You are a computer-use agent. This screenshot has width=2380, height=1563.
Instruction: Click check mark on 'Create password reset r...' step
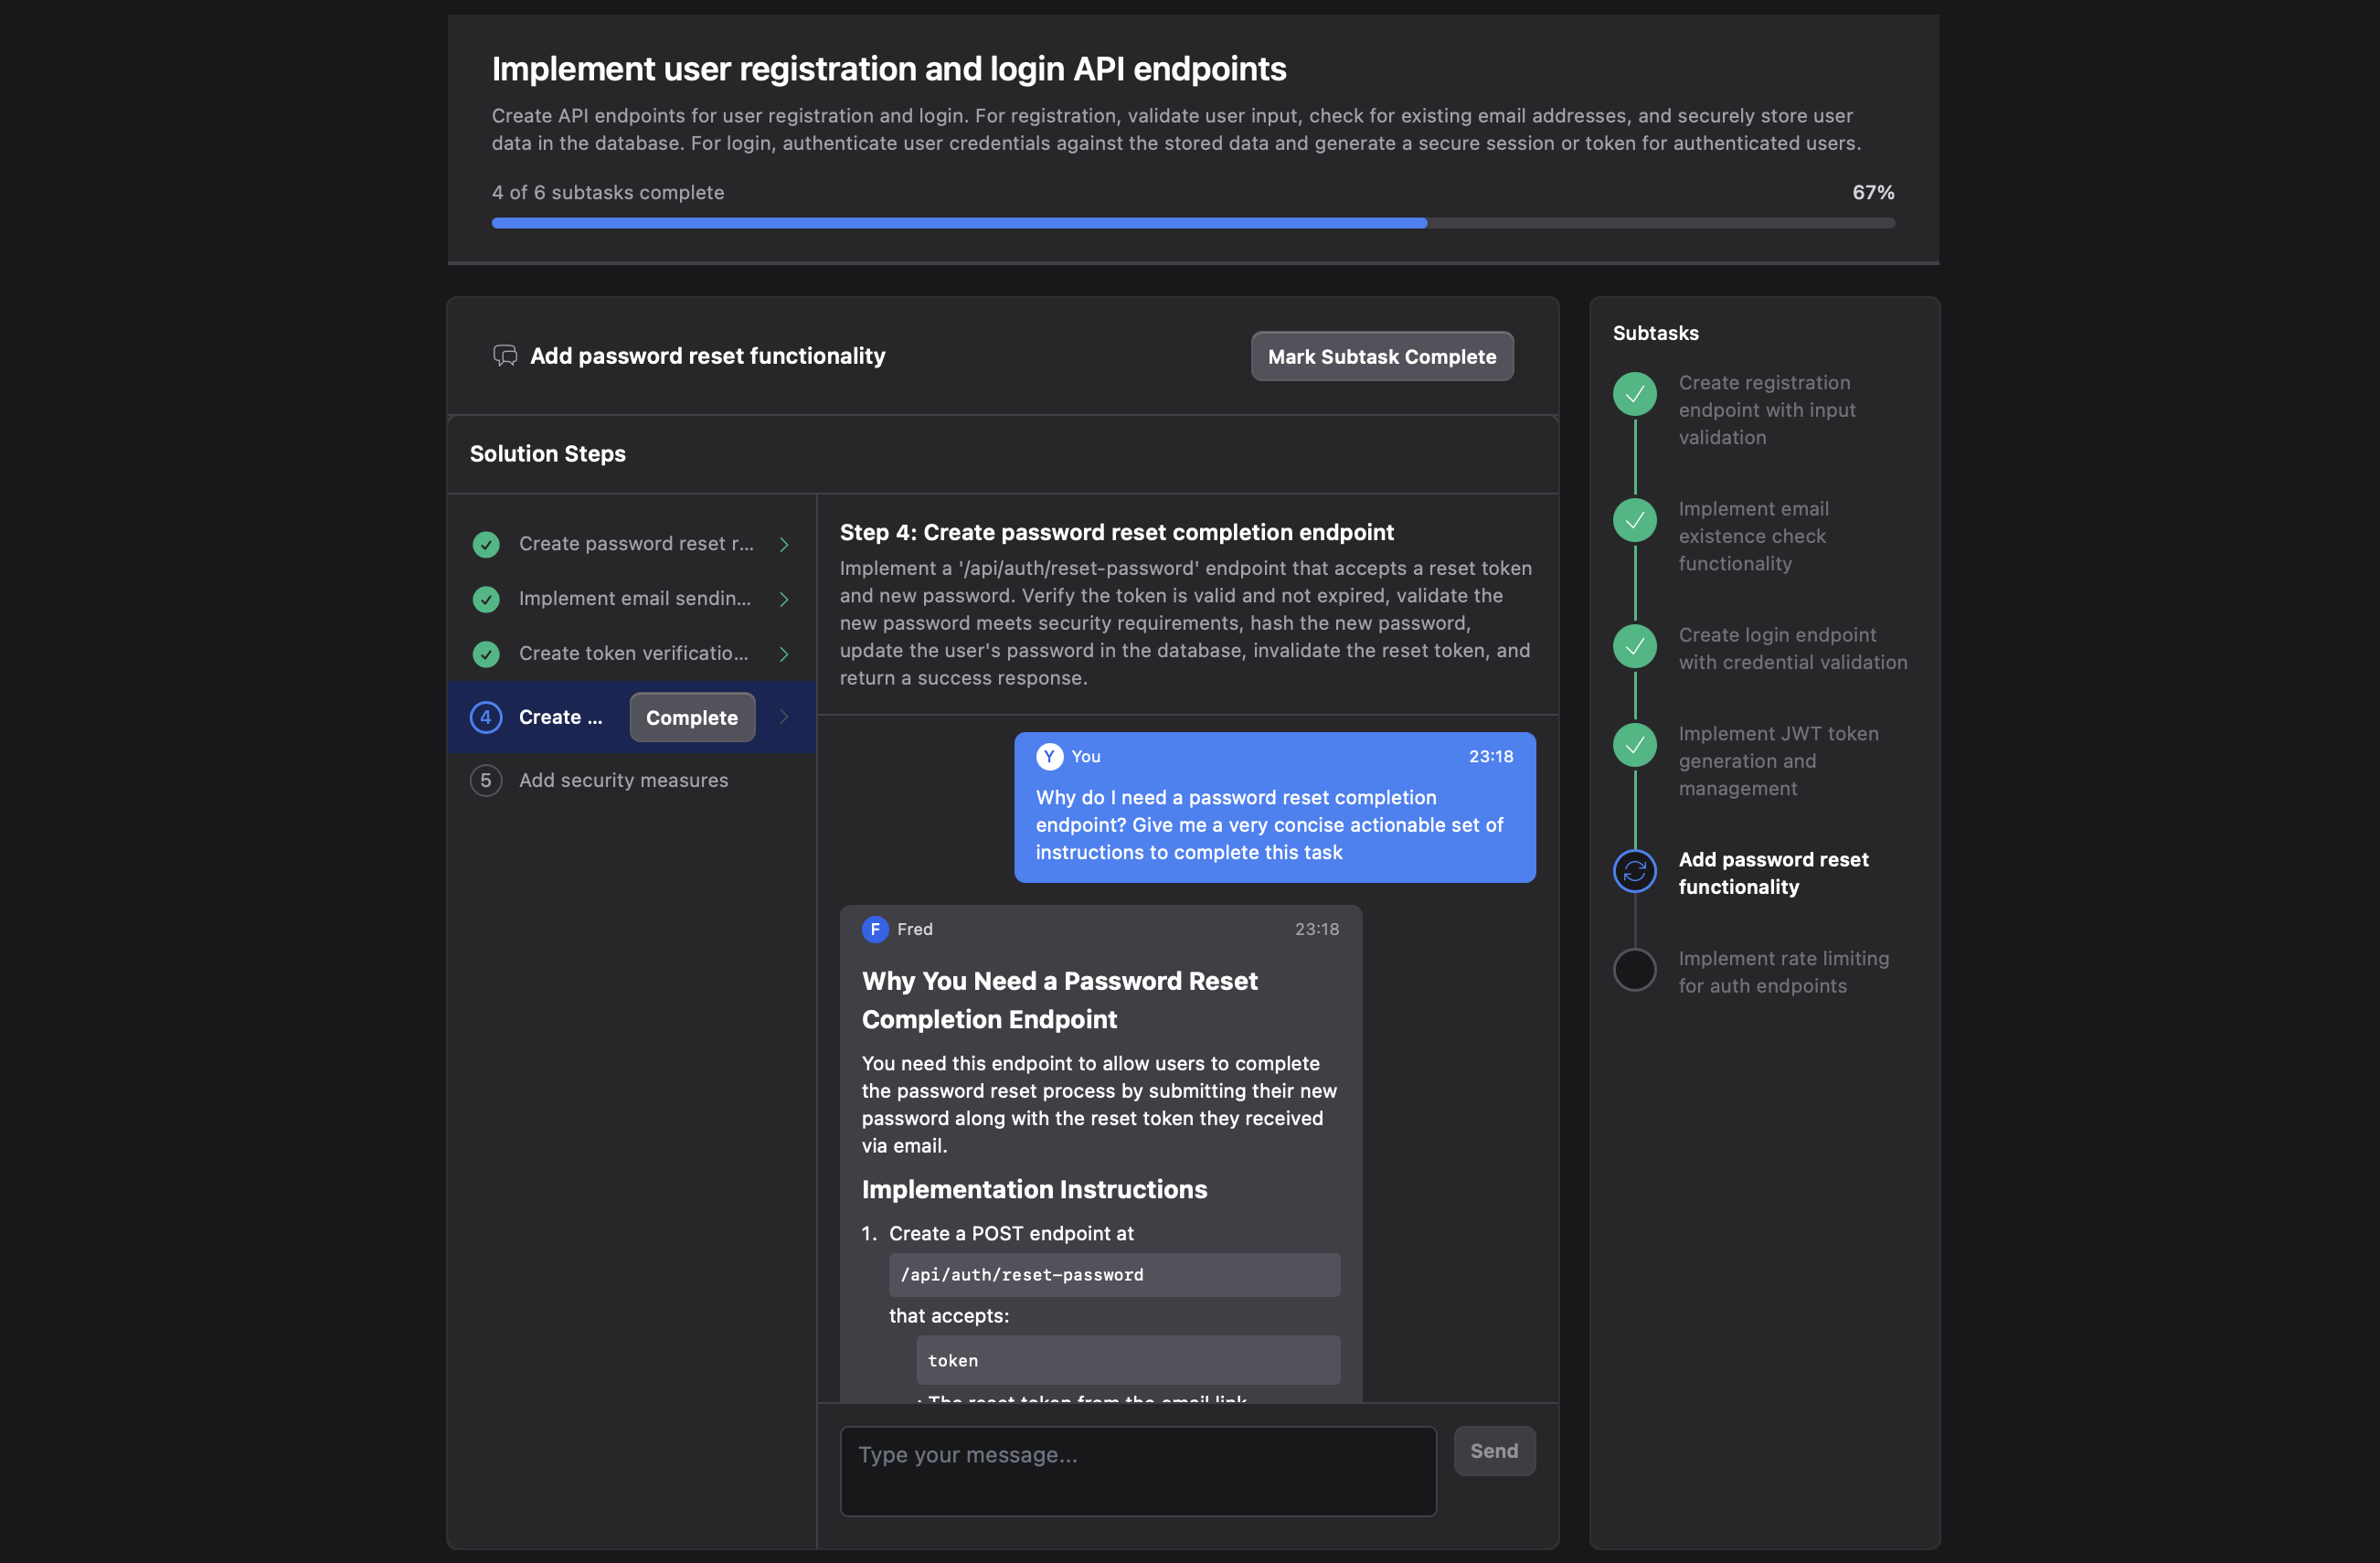coord(486,544)
